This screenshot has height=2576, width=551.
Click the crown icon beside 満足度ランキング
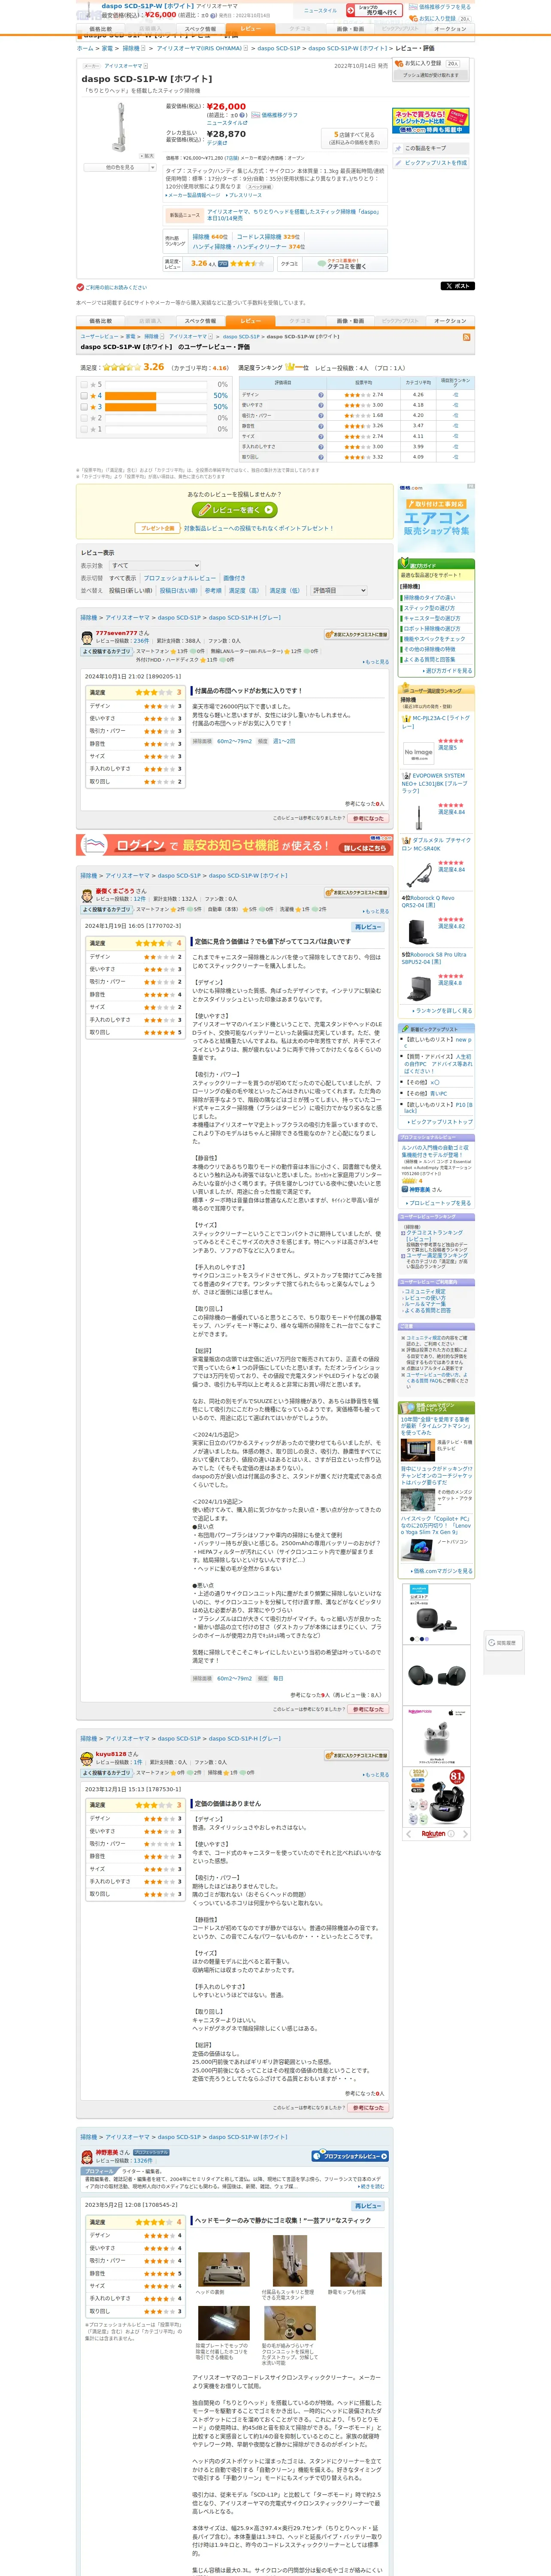[x=291, y=367]
